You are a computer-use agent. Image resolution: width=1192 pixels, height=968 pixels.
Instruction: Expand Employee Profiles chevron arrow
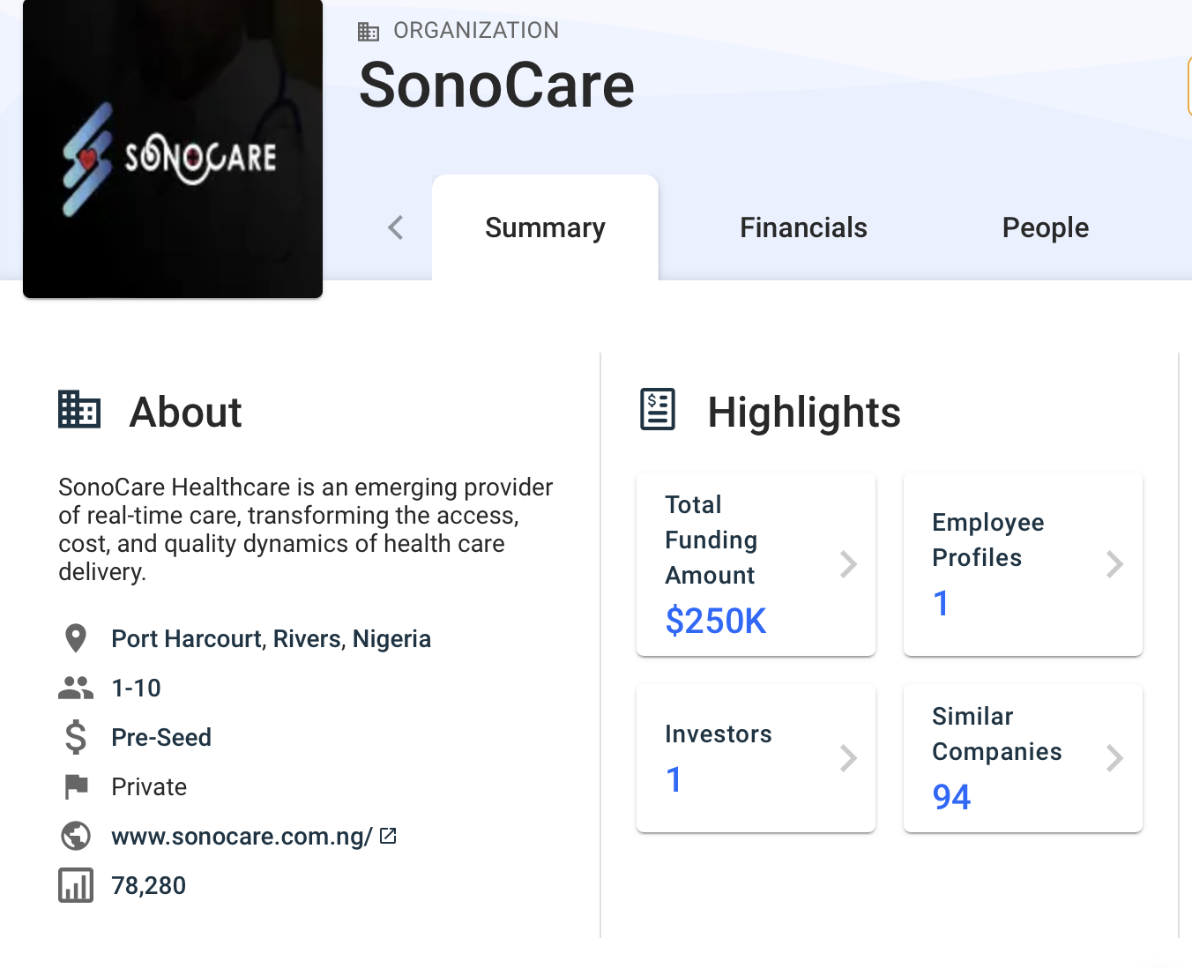1114,564
